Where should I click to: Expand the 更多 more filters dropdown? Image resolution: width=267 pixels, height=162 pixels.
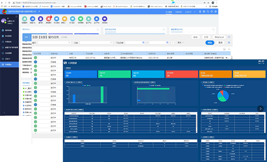tap(181, 43)
